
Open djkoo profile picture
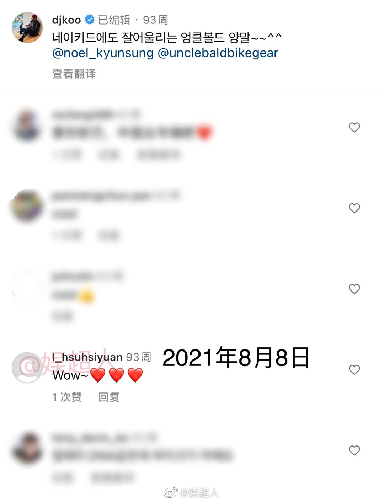tap(27, 27)
